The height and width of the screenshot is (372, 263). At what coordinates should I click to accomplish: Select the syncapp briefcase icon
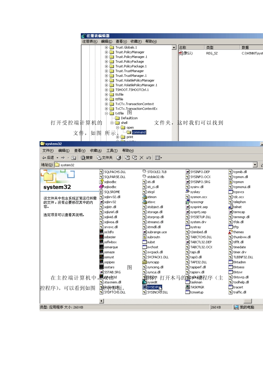145,262
